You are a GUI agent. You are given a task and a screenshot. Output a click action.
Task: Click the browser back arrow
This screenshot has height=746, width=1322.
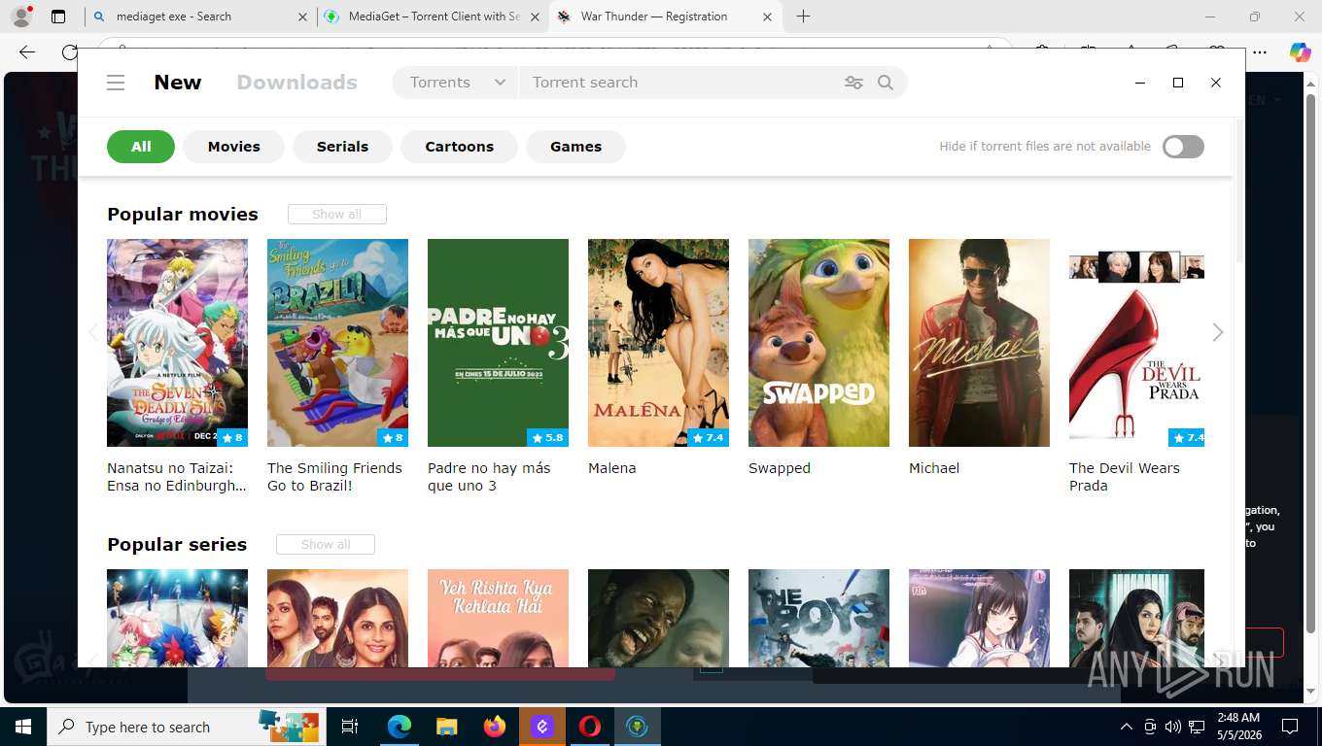(27, 52)
